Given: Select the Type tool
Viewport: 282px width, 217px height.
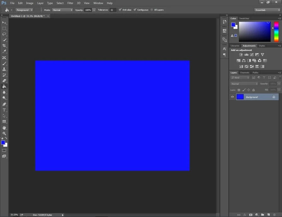Looking at the screenshot, I should [x=4, y=110].
